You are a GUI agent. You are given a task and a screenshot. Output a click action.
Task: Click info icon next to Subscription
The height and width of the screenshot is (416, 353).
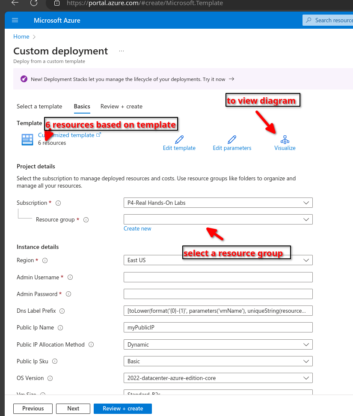(58, 203)
